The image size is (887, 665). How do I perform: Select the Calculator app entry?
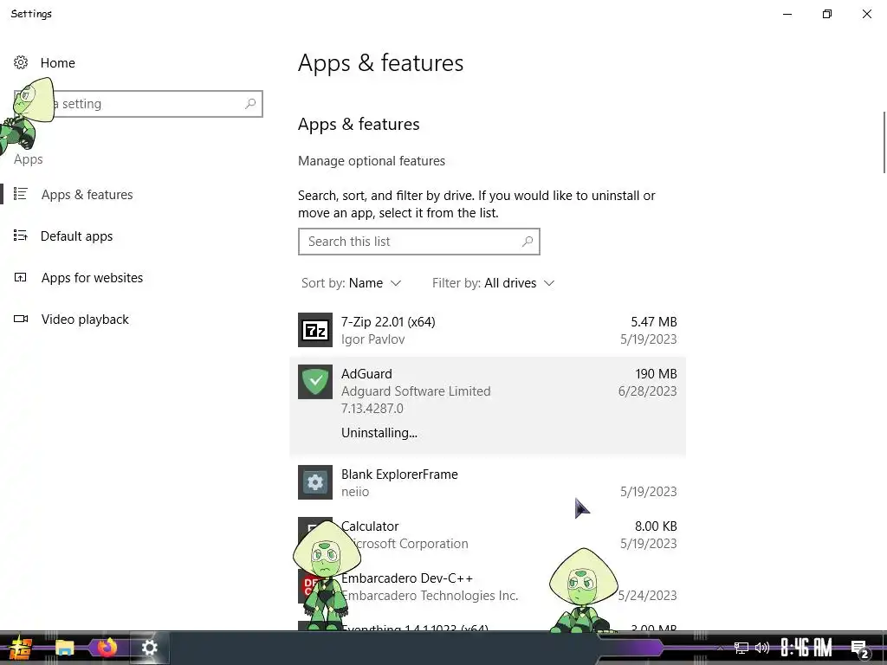[x=488, y=534]
